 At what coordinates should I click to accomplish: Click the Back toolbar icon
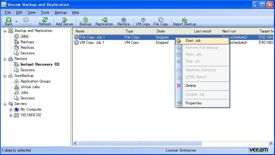(x=9, y=20)
